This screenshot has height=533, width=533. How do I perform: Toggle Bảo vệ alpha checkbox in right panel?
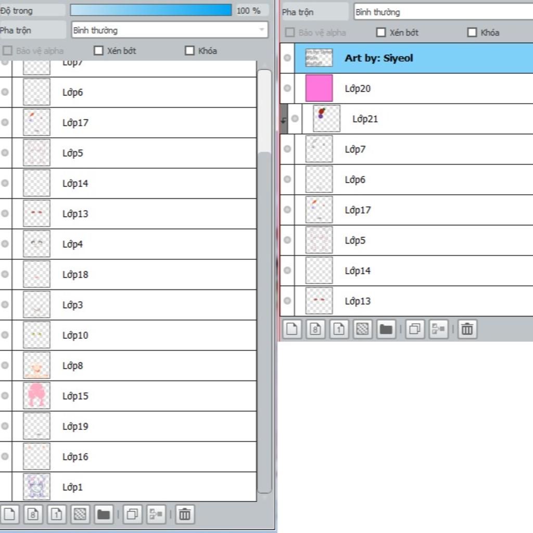click(x=290, y=32)
